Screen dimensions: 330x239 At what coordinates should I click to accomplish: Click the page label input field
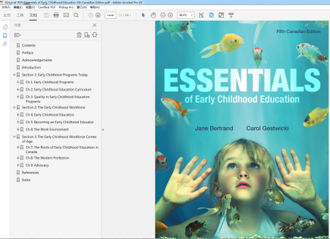(111, 15)
